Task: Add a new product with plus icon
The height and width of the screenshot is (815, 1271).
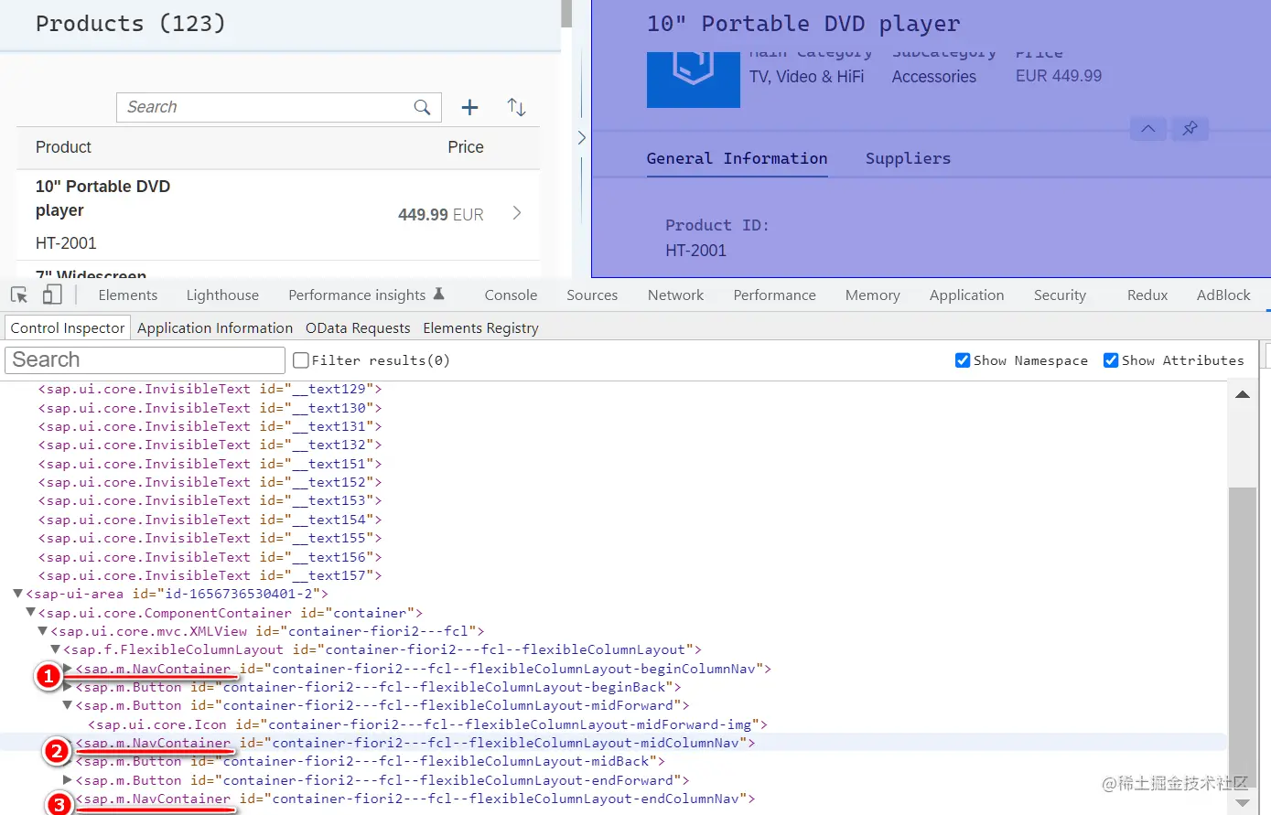Action: tap(469, 107)
